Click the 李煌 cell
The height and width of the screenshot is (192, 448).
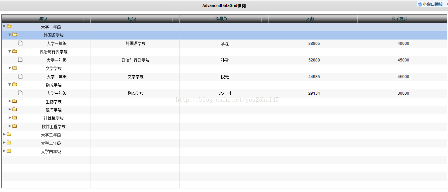coord(225,44)
